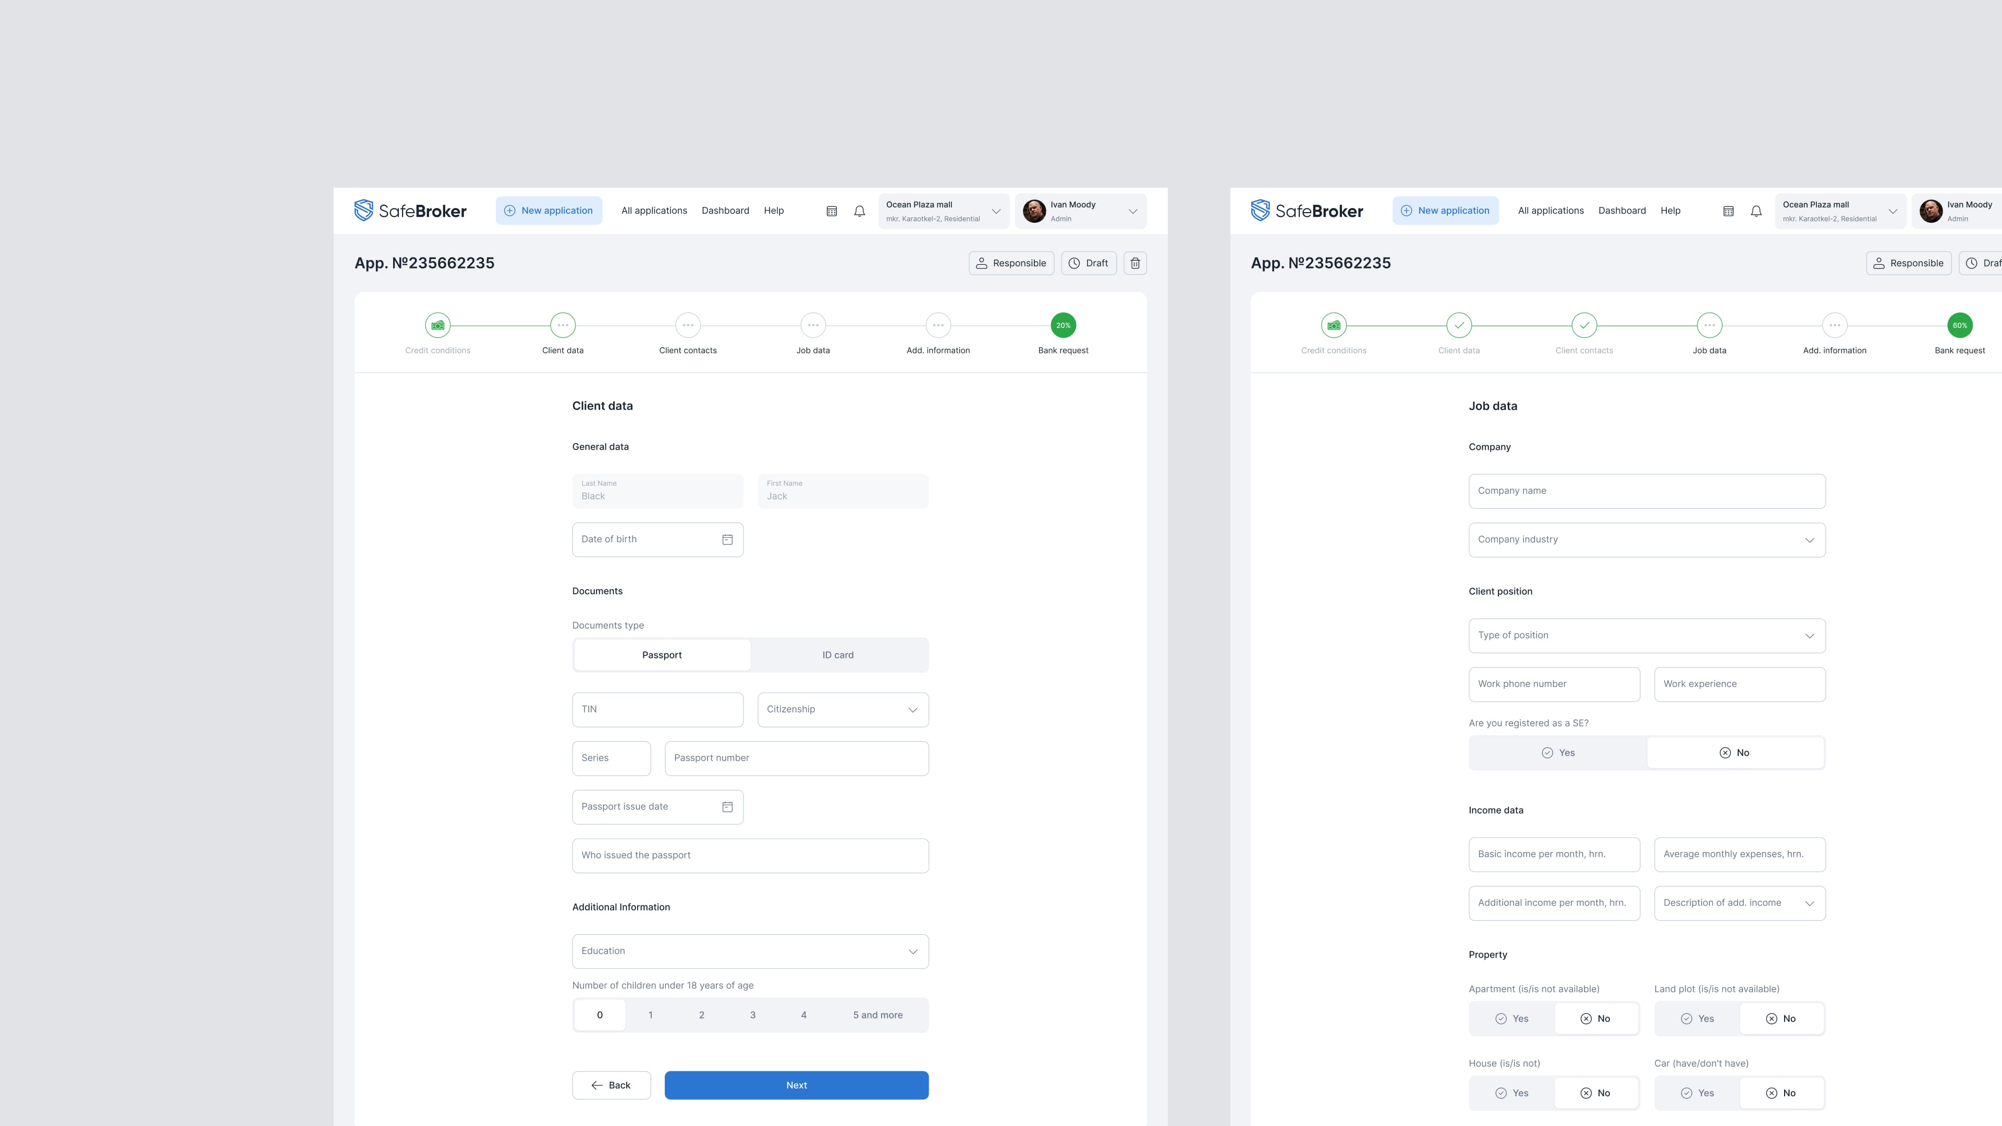Screen dimensions: 2002x1126
Task: Click the blue Next button
Action: (796, 1085)
